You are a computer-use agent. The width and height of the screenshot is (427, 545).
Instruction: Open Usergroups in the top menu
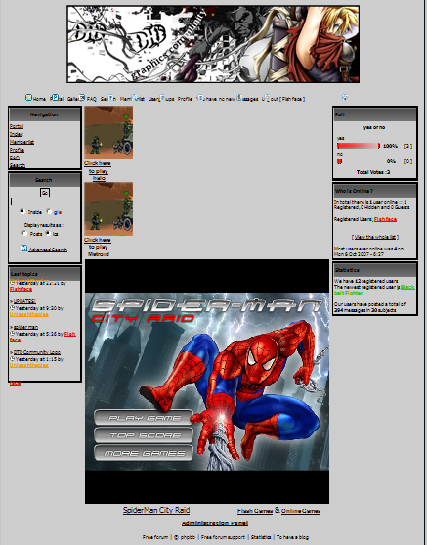pos(161,99)
